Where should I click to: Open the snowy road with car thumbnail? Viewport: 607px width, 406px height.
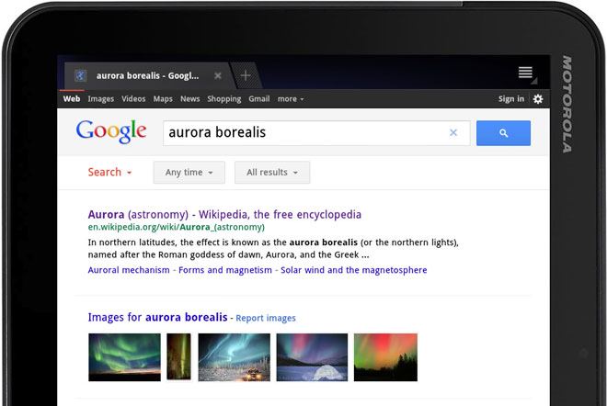(235, 357)
